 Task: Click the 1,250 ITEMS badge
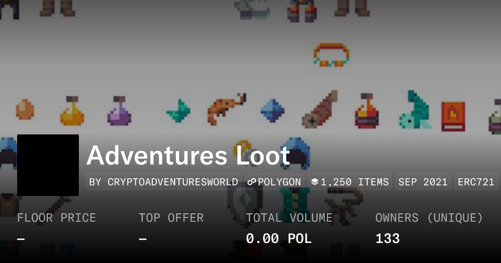click(350, 182)
